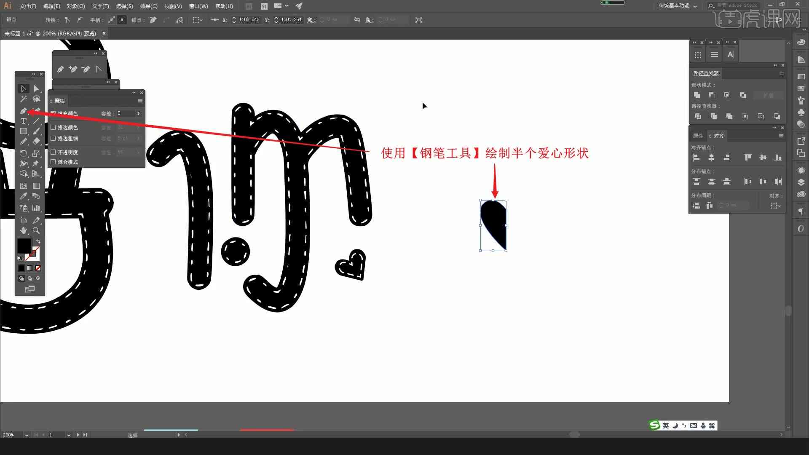Expand 容差 value dropdown arrow
The width and height of the screenshot is (809, 455).
[x=138, y=113]
